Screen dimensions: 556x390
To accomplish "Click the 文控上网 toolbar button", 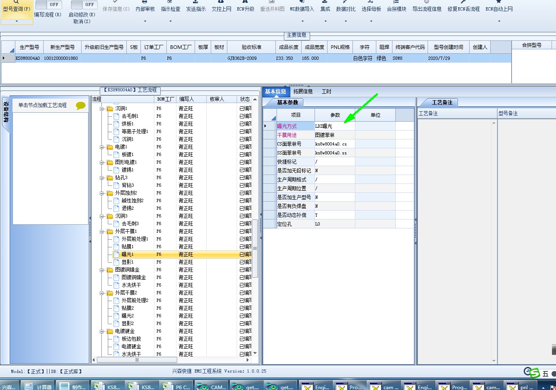I will 221,6.
